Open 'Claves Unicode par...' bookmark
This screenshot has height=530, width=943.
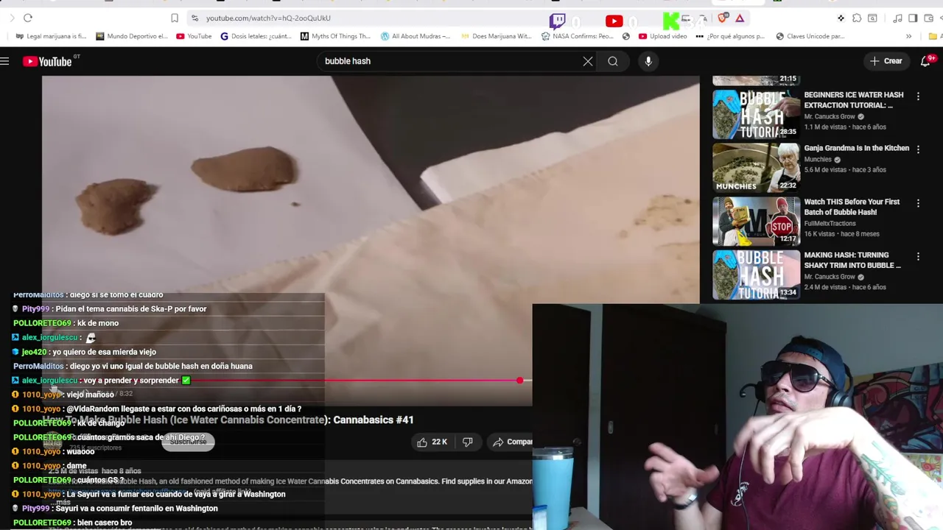[810, 36]
